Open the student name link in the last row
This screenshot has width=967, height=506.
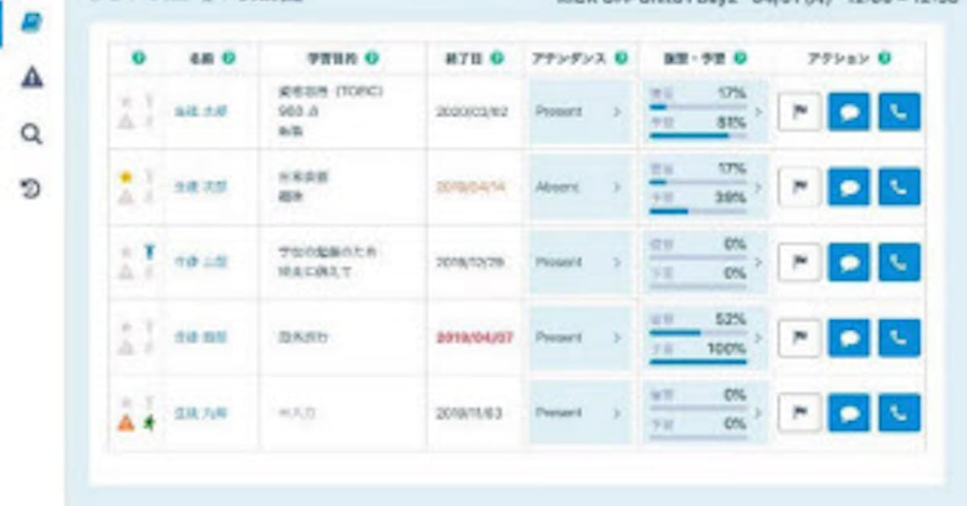click(201, 413)
